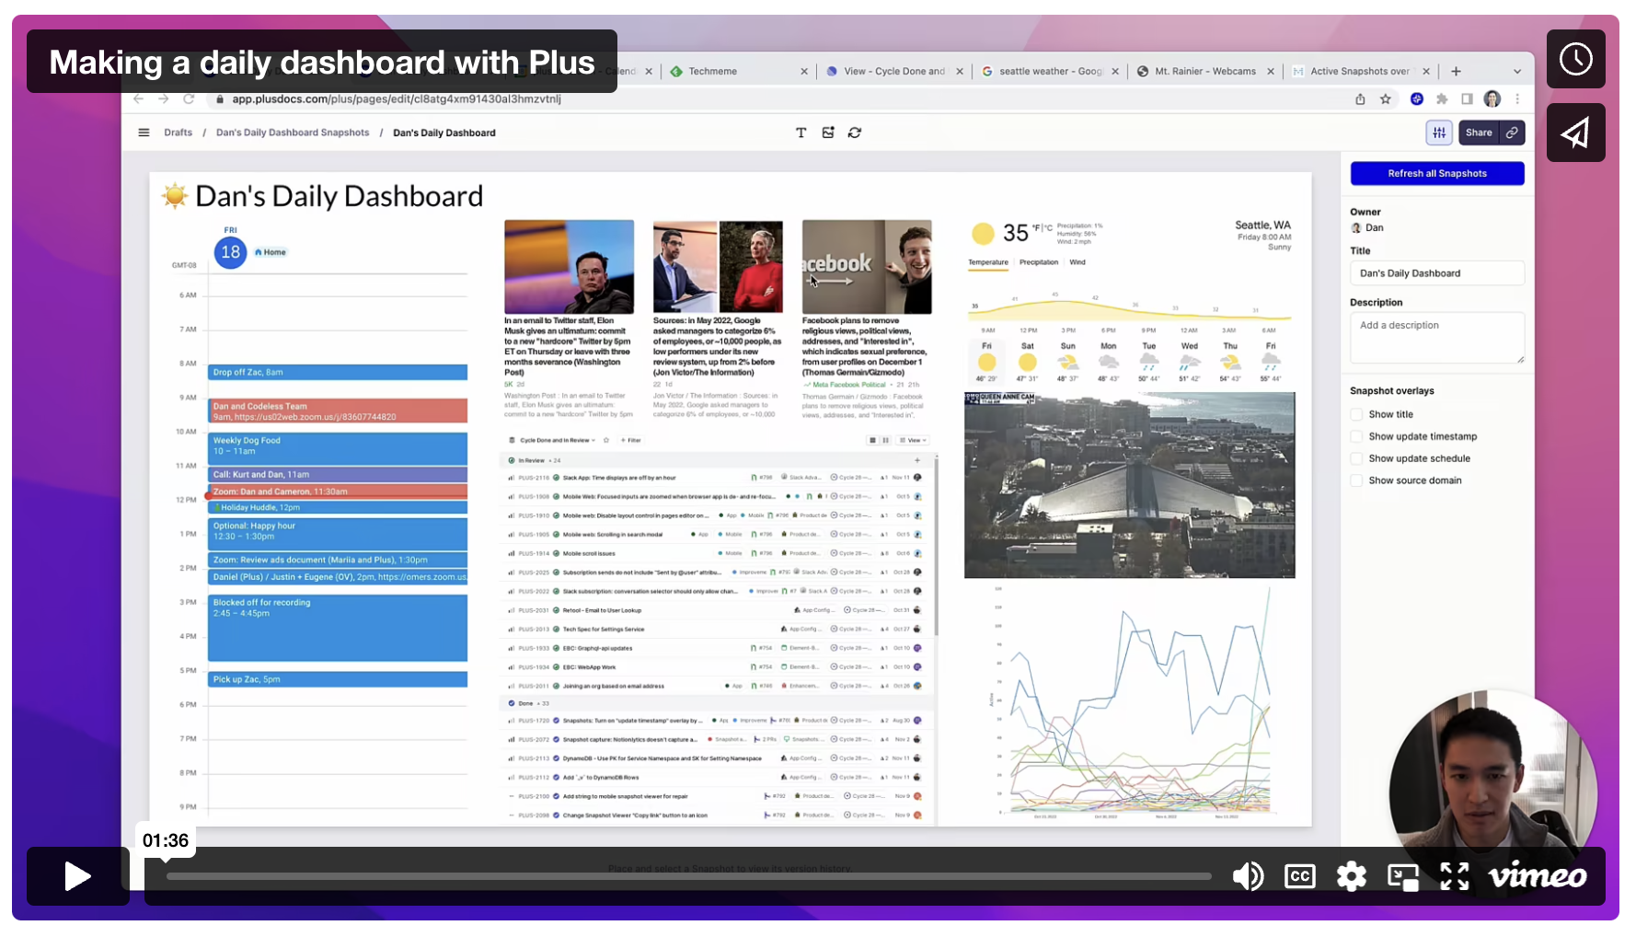This screenshot has height=937, width=1636.
Task: Open the Extensions puzzle icon
Action: coord(1442,99)
